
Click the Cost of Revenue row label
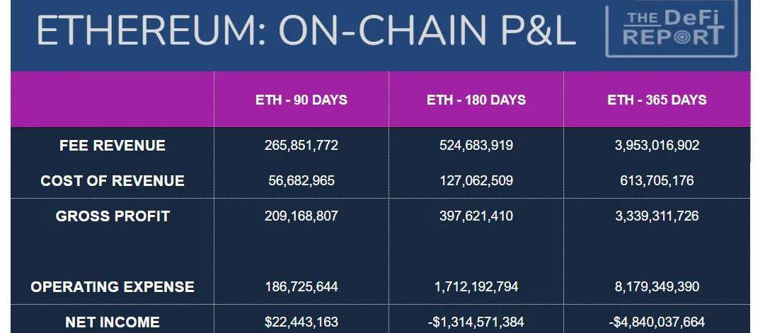click(113, 181)
